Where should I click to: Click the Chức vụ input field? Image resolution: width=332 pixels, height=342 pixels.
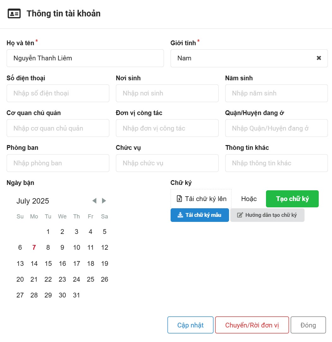167,163
